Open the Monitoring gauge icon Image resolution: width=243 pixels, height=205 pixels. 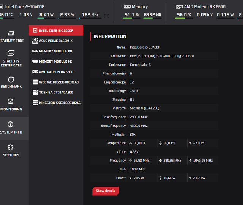(x=11, y=101)
